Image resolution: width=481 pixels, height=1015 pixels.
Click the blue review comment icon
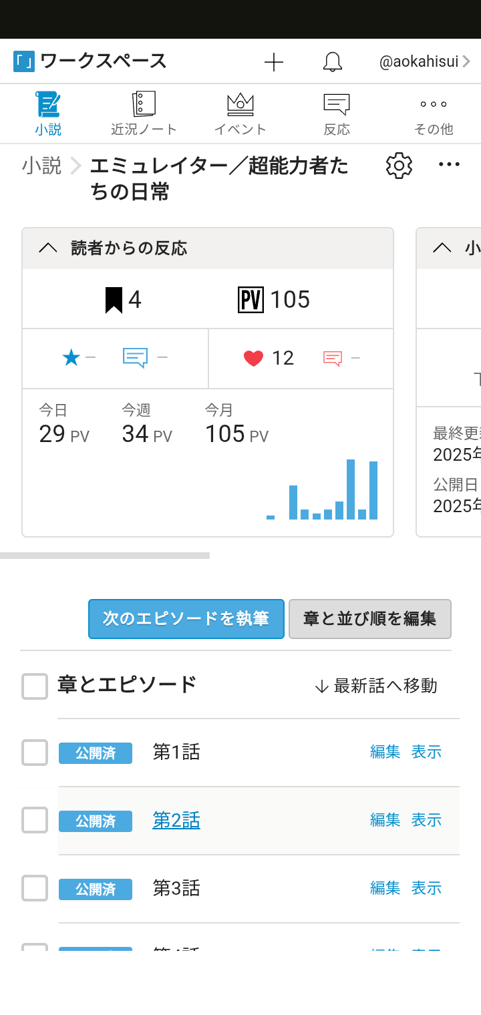[135, 358]
